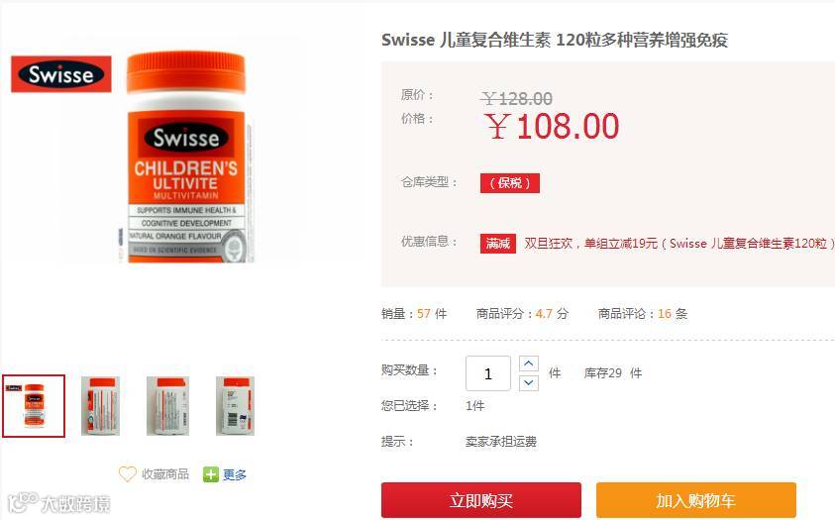This screenshot has width=835, height=520.
Task: Click the 商品评论 16 reviews count
Action: [643, 314]
